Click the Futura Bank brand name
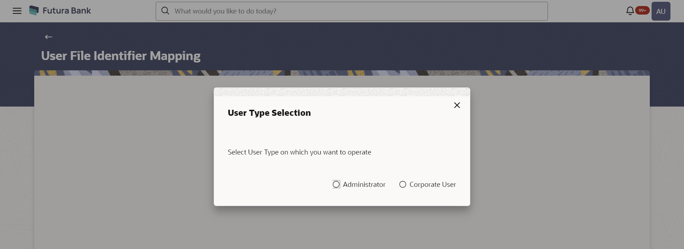The width and height of the screenshot is (684, 249). point(67,11)
